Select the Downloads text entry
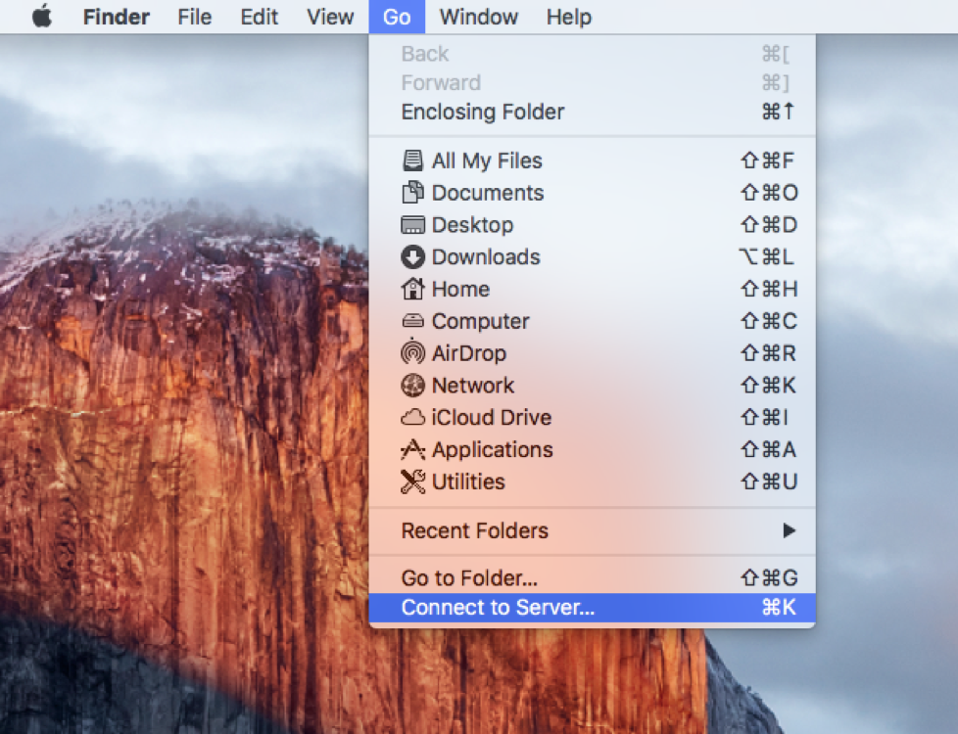 tap(486, 257)
